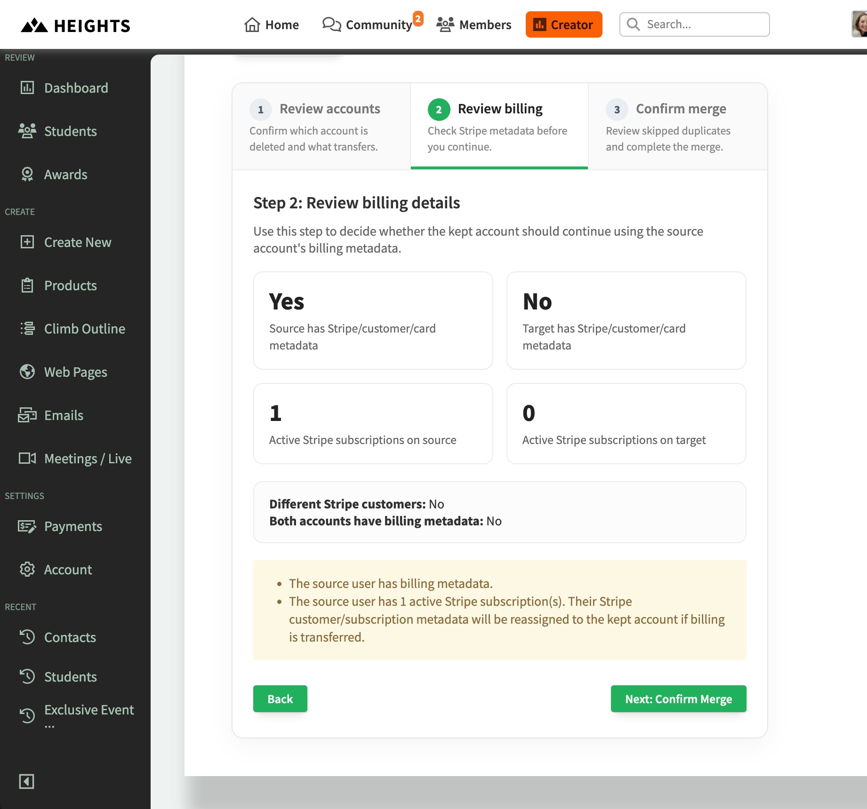The image size is (867, 809).
Task: Go to Home in top navigation
Action: point(272,24)
